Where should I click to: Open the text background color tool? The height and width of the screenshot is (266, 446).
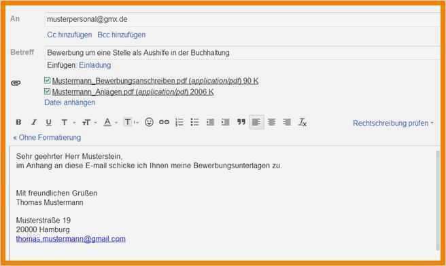(128, 122)
